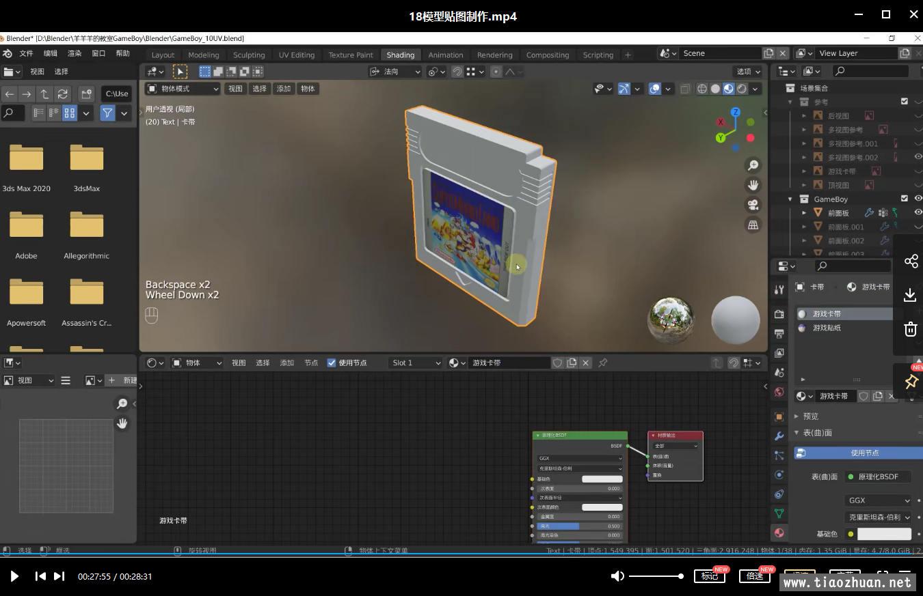Image resolution: width=923 pixels, height=596 pixels.
Task: Toggle visibility eye of 多视图参考.002
Action: [x=918, y=157]
